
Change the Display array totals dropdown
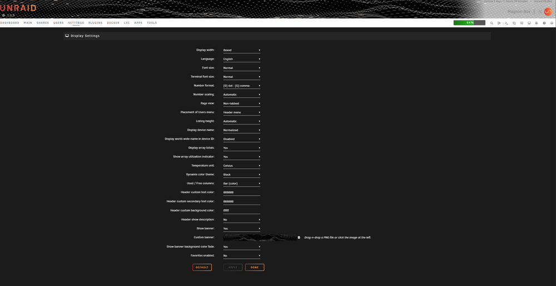click(241, 148)
